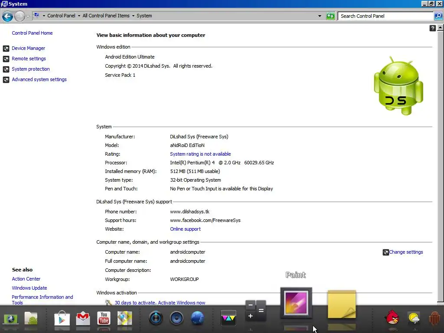Click the search magnifier icon
This screenshot has height=333, width=444.
438,16
